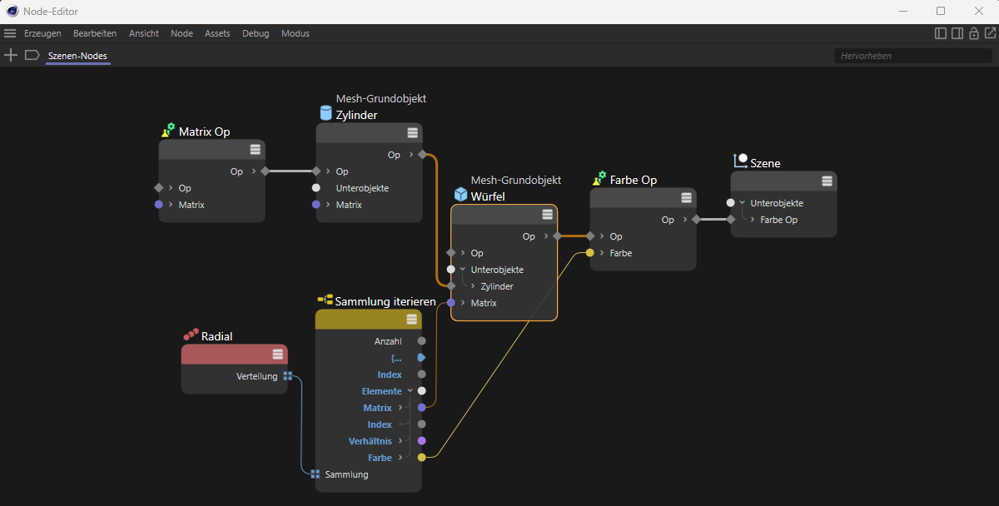Click the Op output port of the Würfel node
Viewport: 999px width, 506px height.
(557, 236)
